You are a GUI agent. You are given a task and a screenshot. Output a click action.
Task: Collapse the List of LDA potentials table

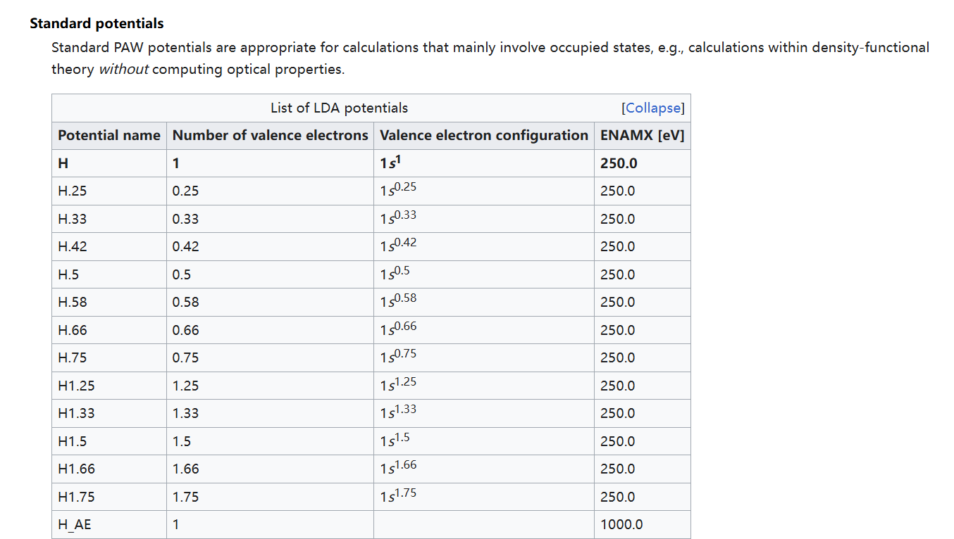coord(653,108)
